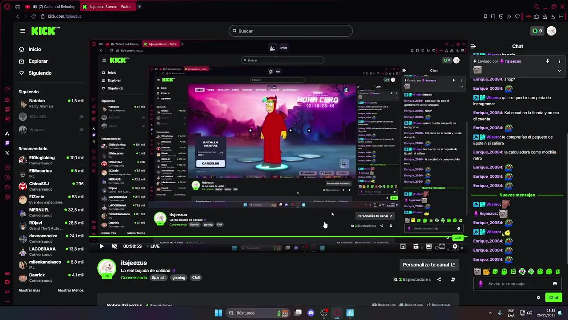Click the Spanish language tag
Image resolution: width=568 pixels, height=320 pixels.
[x=158, y=278]
